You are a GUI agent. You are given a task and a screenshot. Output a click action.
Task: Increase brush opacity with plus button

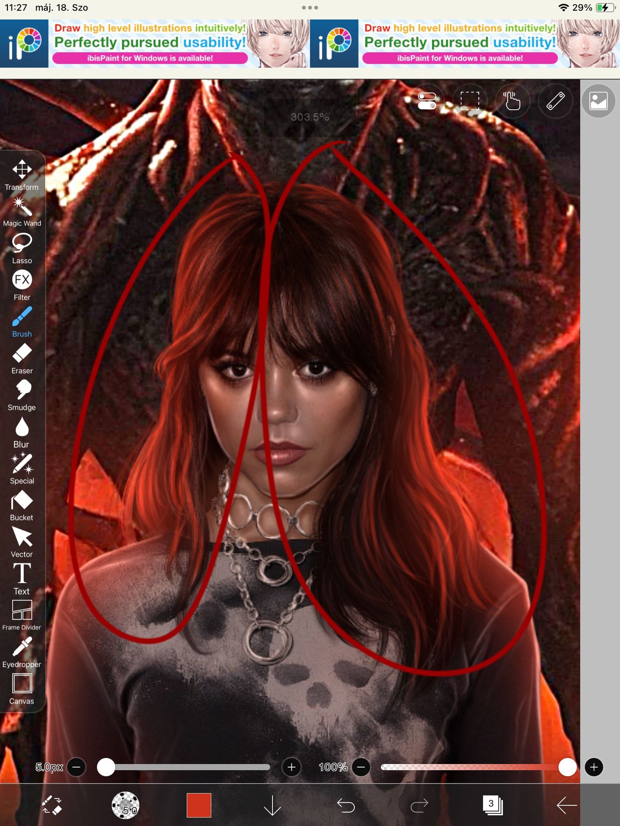tap(594, 767)
